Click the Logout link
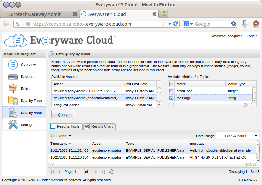The image size is (262, 185). coord(252,36)
